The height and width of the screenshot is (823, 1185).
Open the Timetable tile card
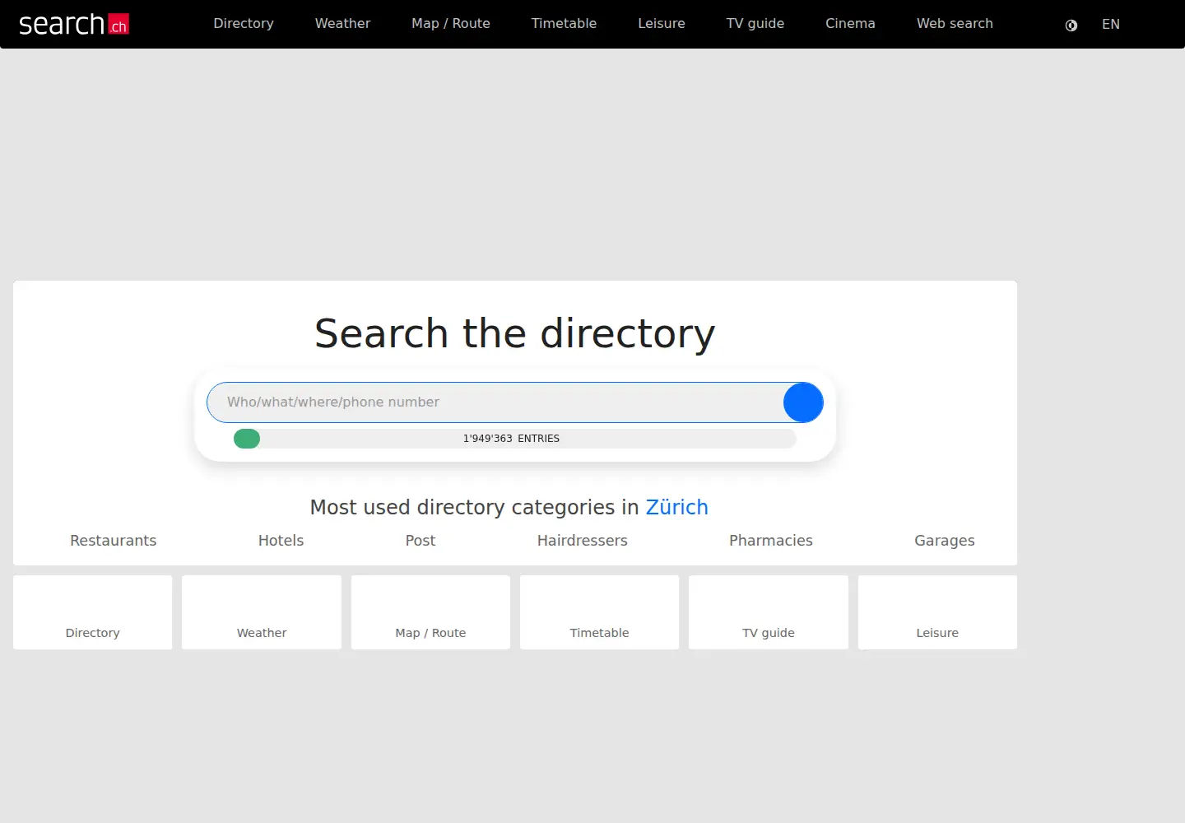(x=599, y=612)
